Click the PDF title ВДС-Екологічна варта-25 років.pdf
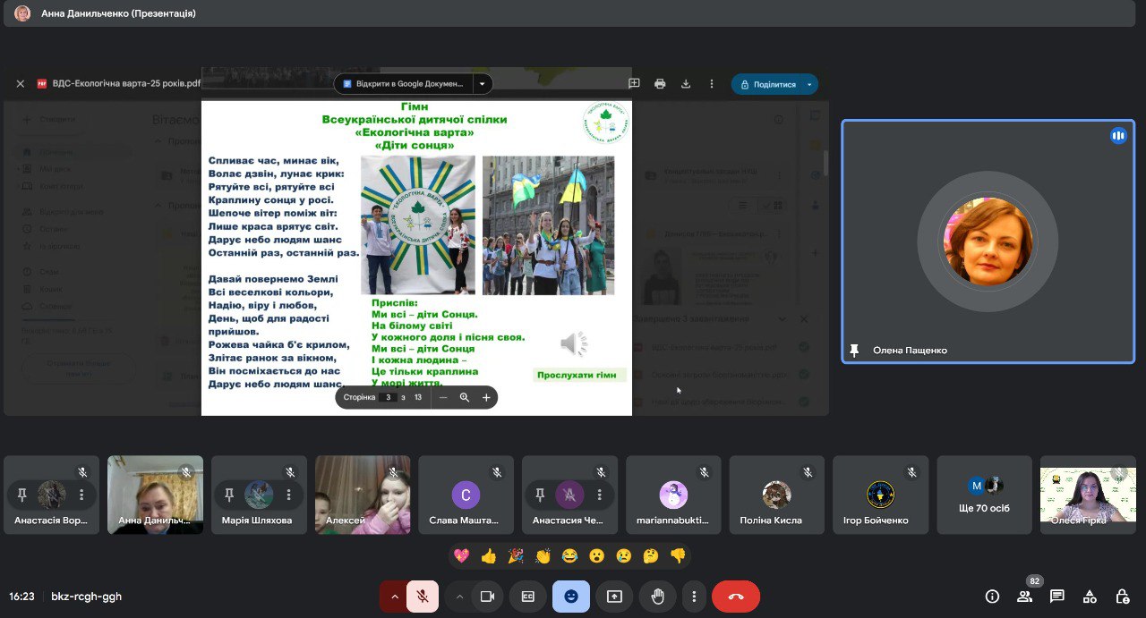The image size is (1146, 618). pyautogui.click(x=126, y=84)
